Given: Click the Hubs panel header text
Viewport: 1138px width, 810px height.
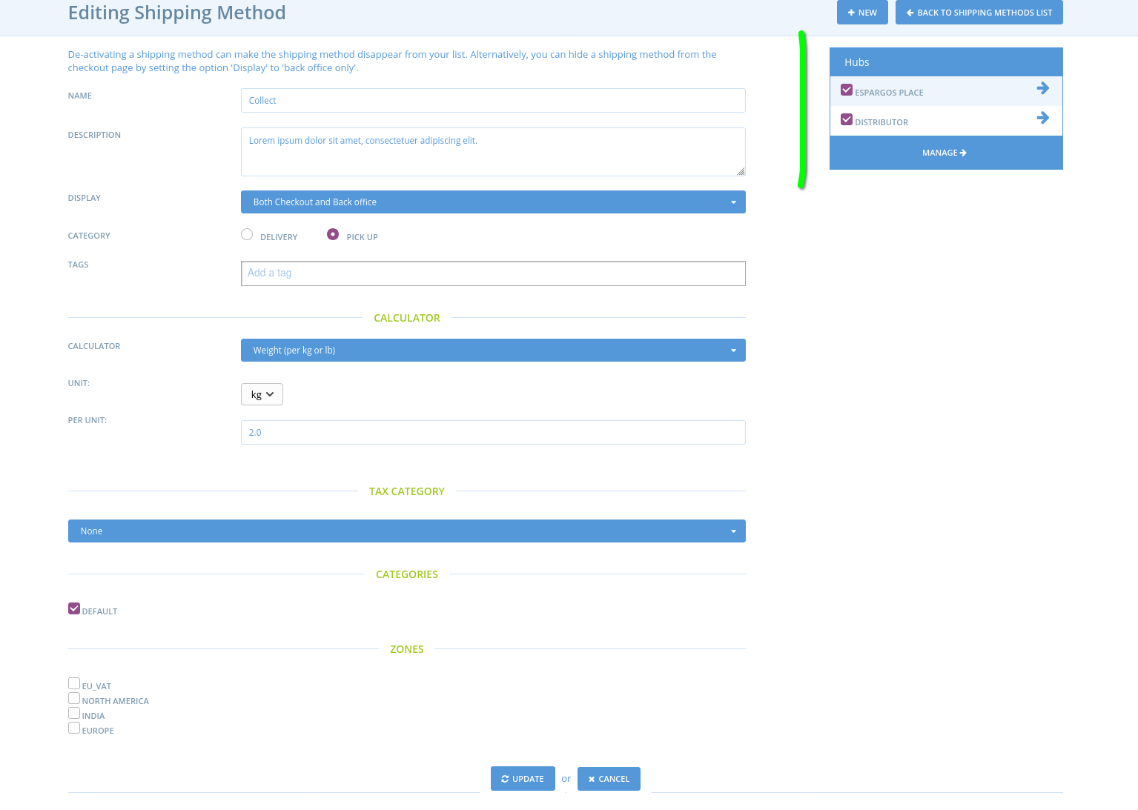Looking at the screenshot, I should pyautogui.click(x=856, y=62).
